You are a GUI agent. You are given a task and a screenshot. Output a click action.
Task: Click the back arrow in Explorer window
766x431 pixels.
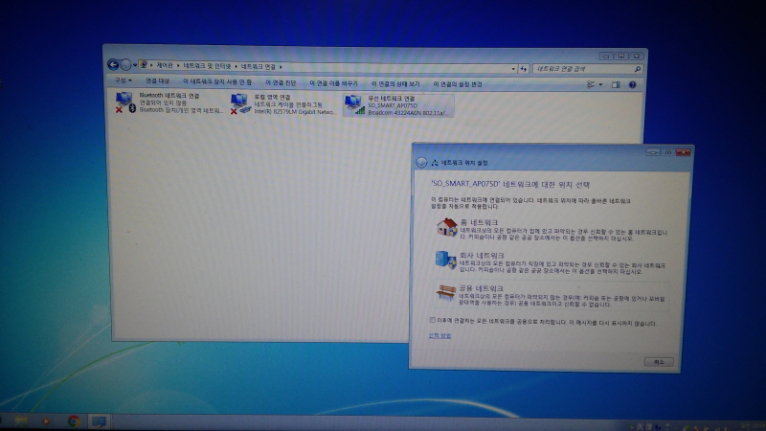click(x=114, y=65)
